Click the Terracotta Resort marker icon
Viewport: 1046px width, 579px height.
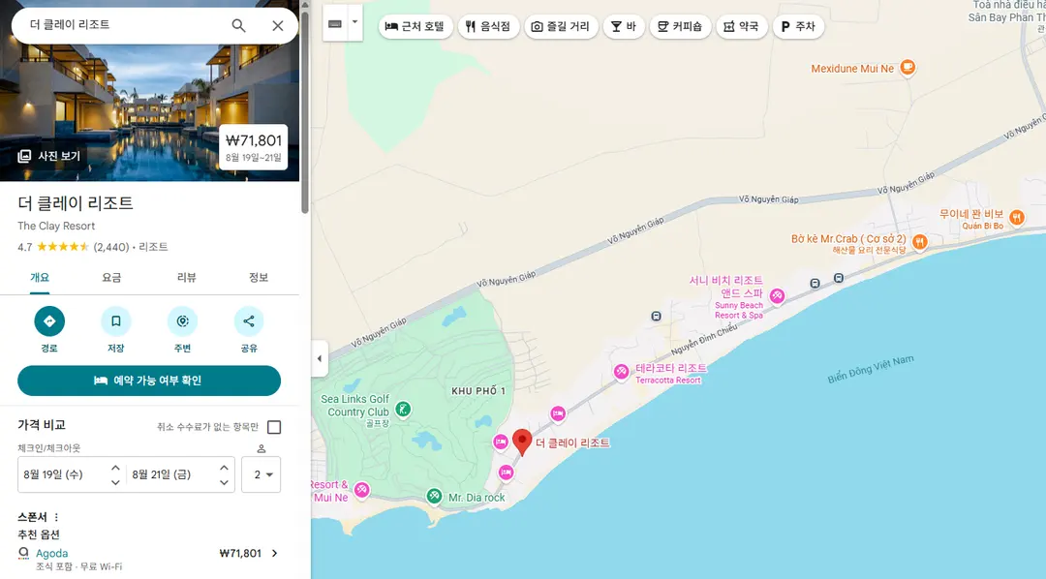pos(621,371)
